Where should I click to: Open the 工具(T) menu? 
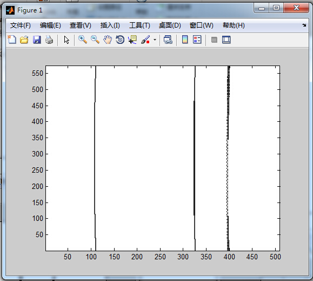(139, 25)
